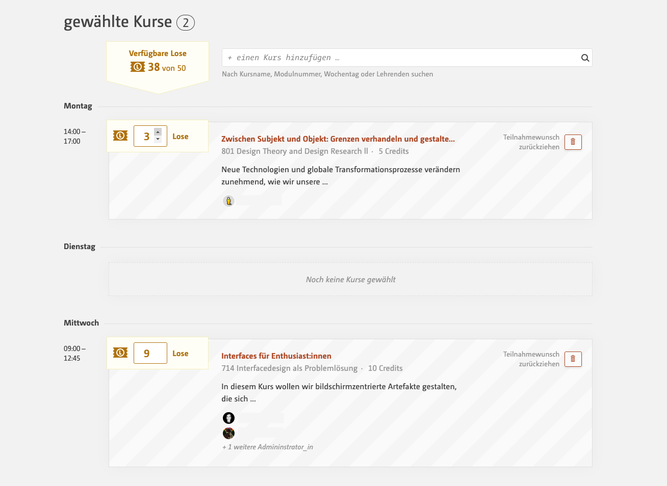
Task: Click the 'Montag' day heading
Action: click(78, 106)
